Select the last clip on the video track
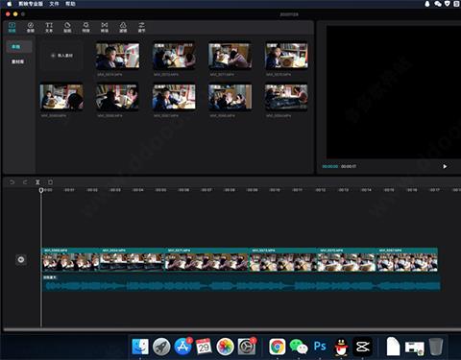The width and height of the screenshot is (461, 360). [407, 259]
